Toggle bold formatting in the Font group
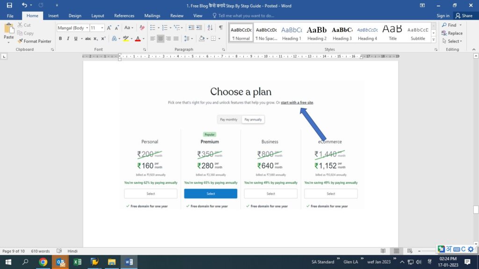 tap(60, 39)
